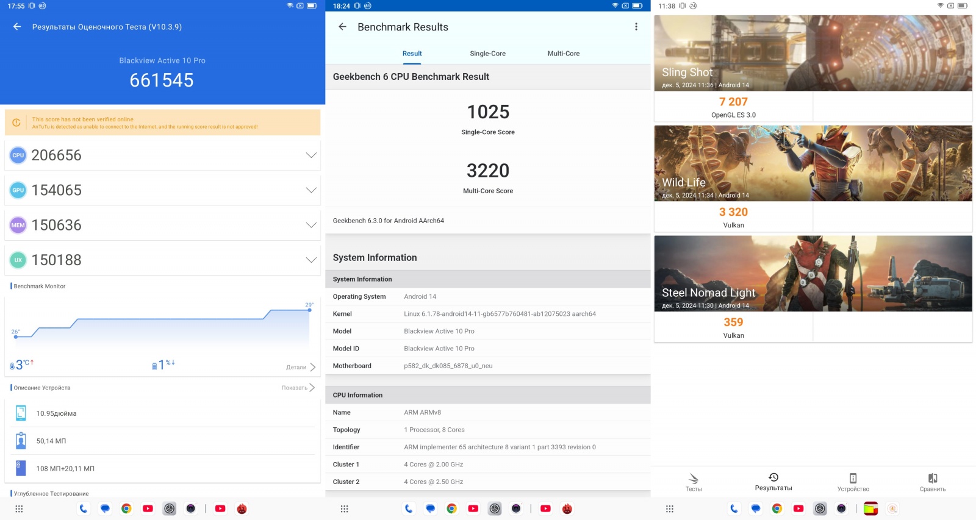
Task: Expand the GPU score 154065 chevron
Action: pyautogui.click(x=311, y=190)
